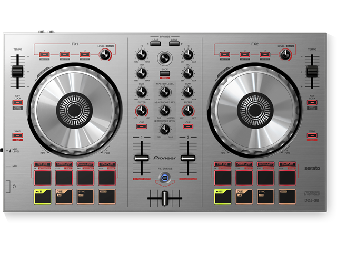Turn on FX1 effect button 1
Screen dimensions: 337x253
point(45,54)
